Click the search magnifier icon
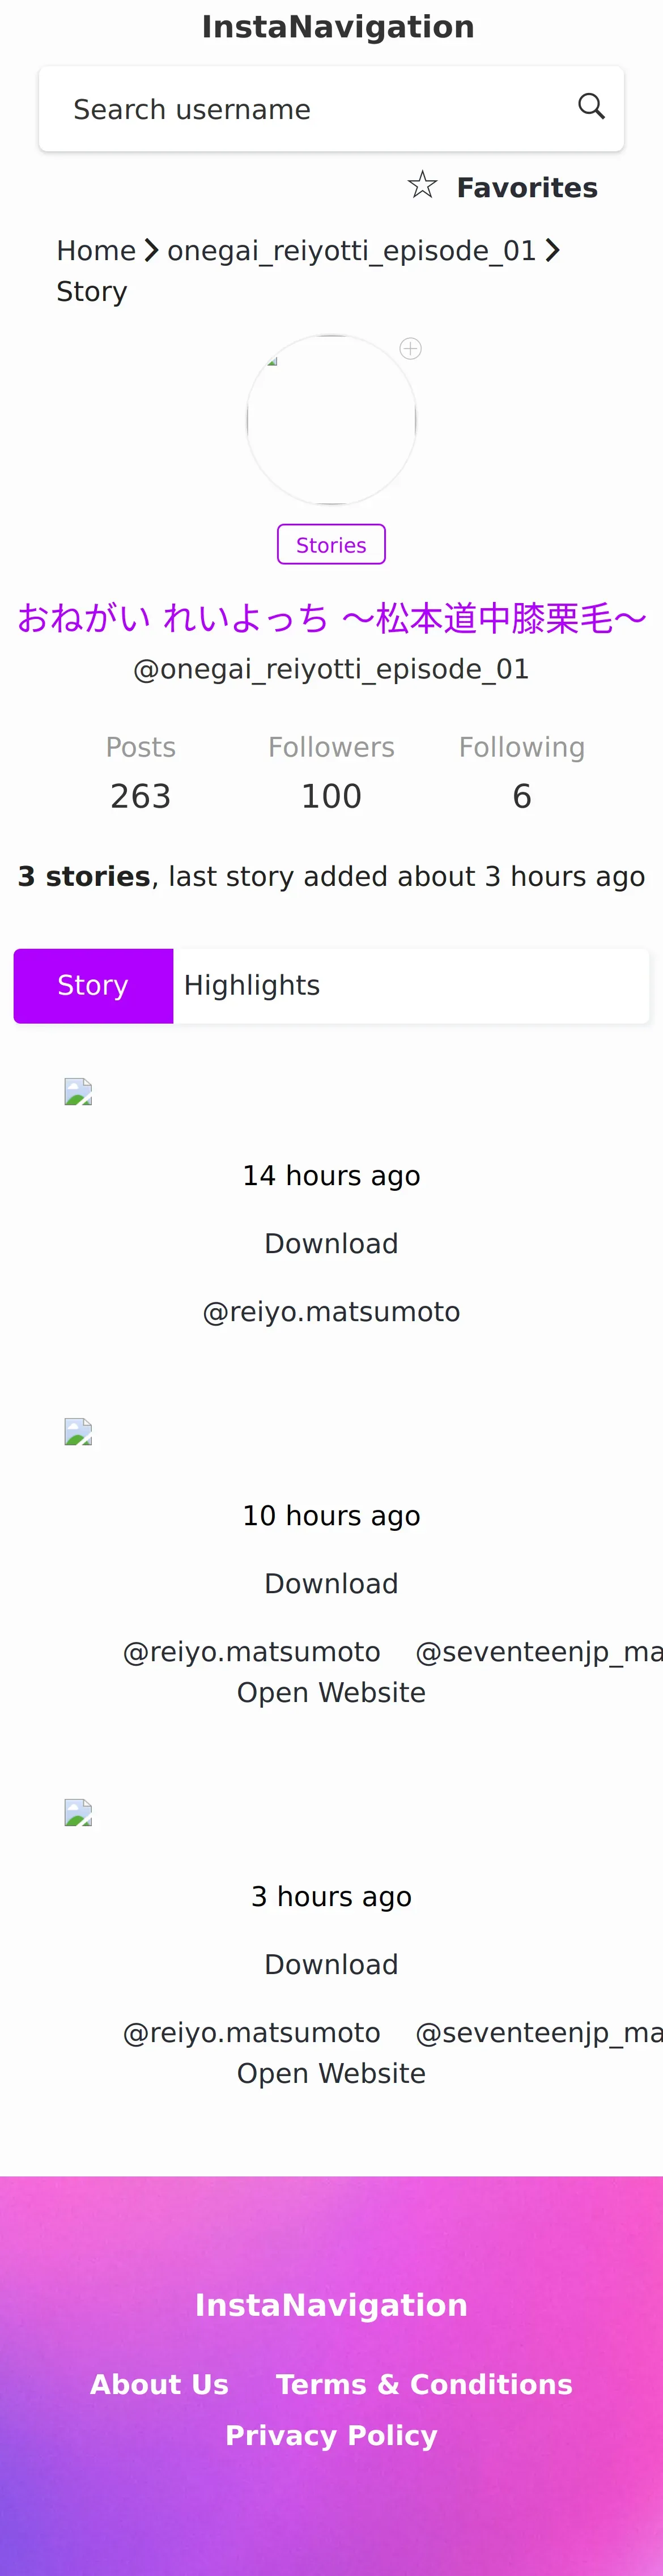 tap(591, 107)
